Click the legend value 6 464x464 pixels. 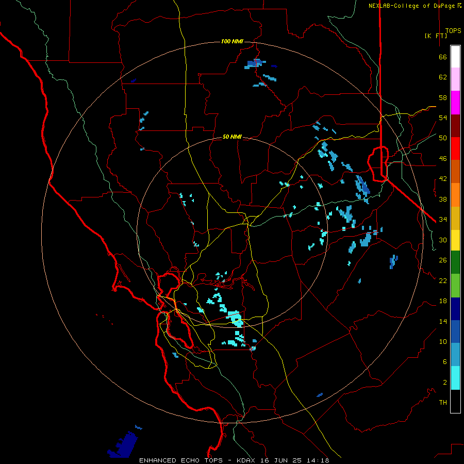(445, 361)
